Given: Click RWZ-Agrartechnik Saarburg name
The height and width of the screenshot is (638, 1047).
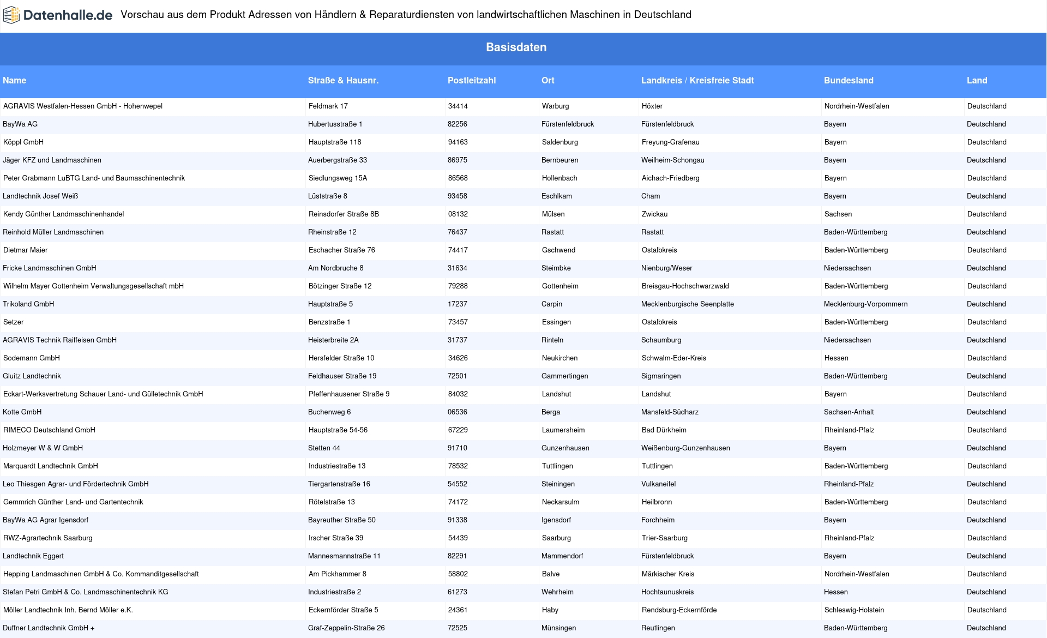Looking at the screenshot, I should pyautogui.click(x=48, y=538).
